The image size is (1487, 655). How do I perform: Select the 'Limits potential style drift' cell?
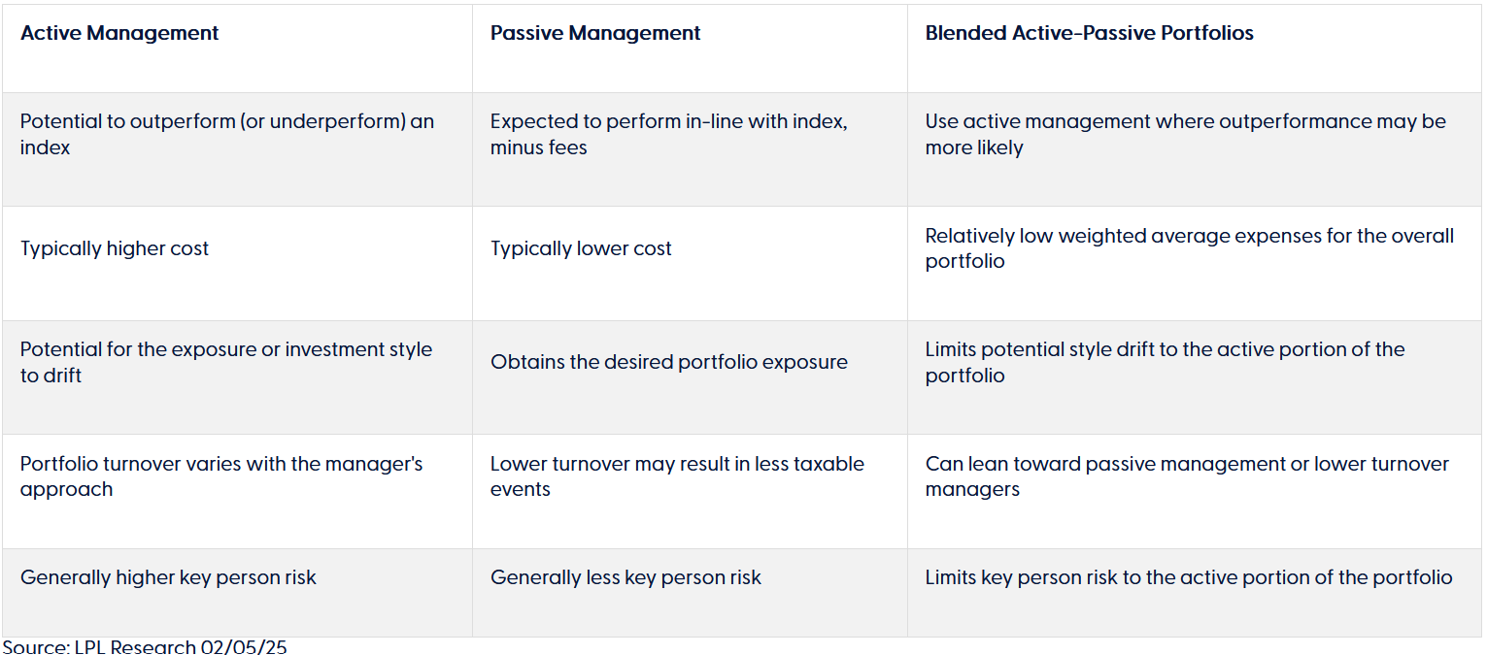tap(1194, 377)
